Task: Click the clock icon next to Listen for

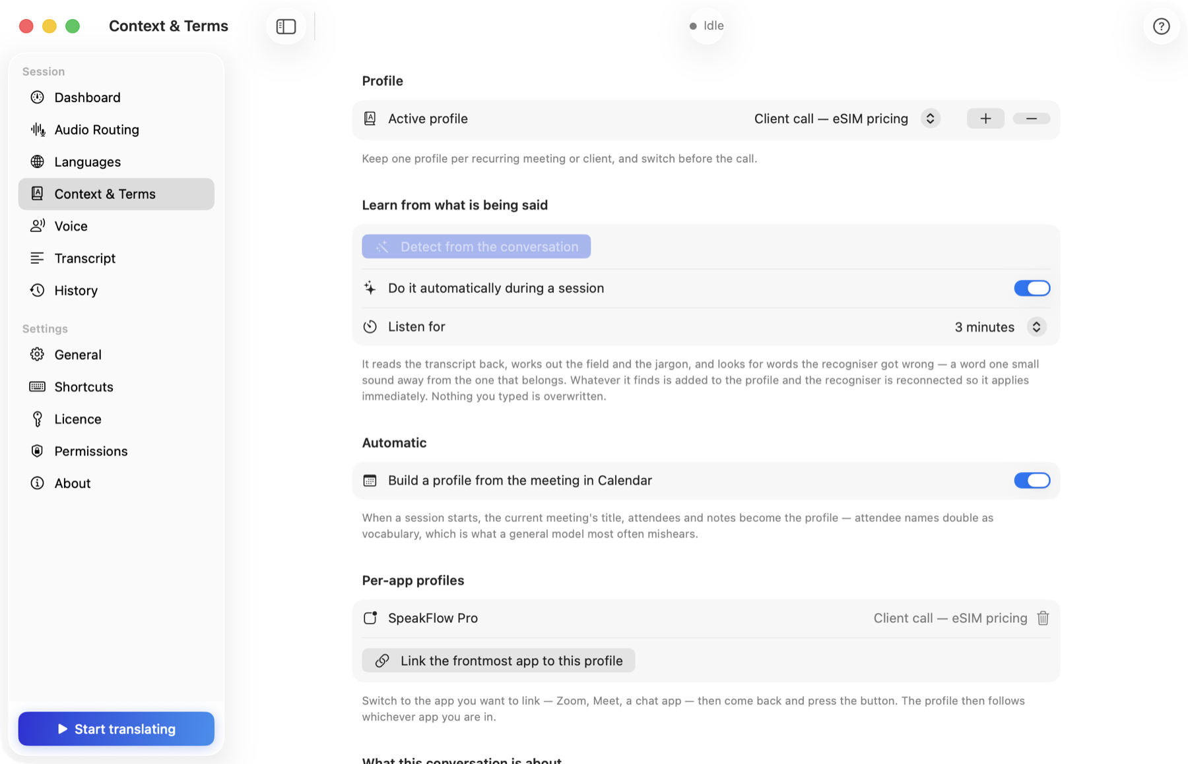Action: (370, 327)
